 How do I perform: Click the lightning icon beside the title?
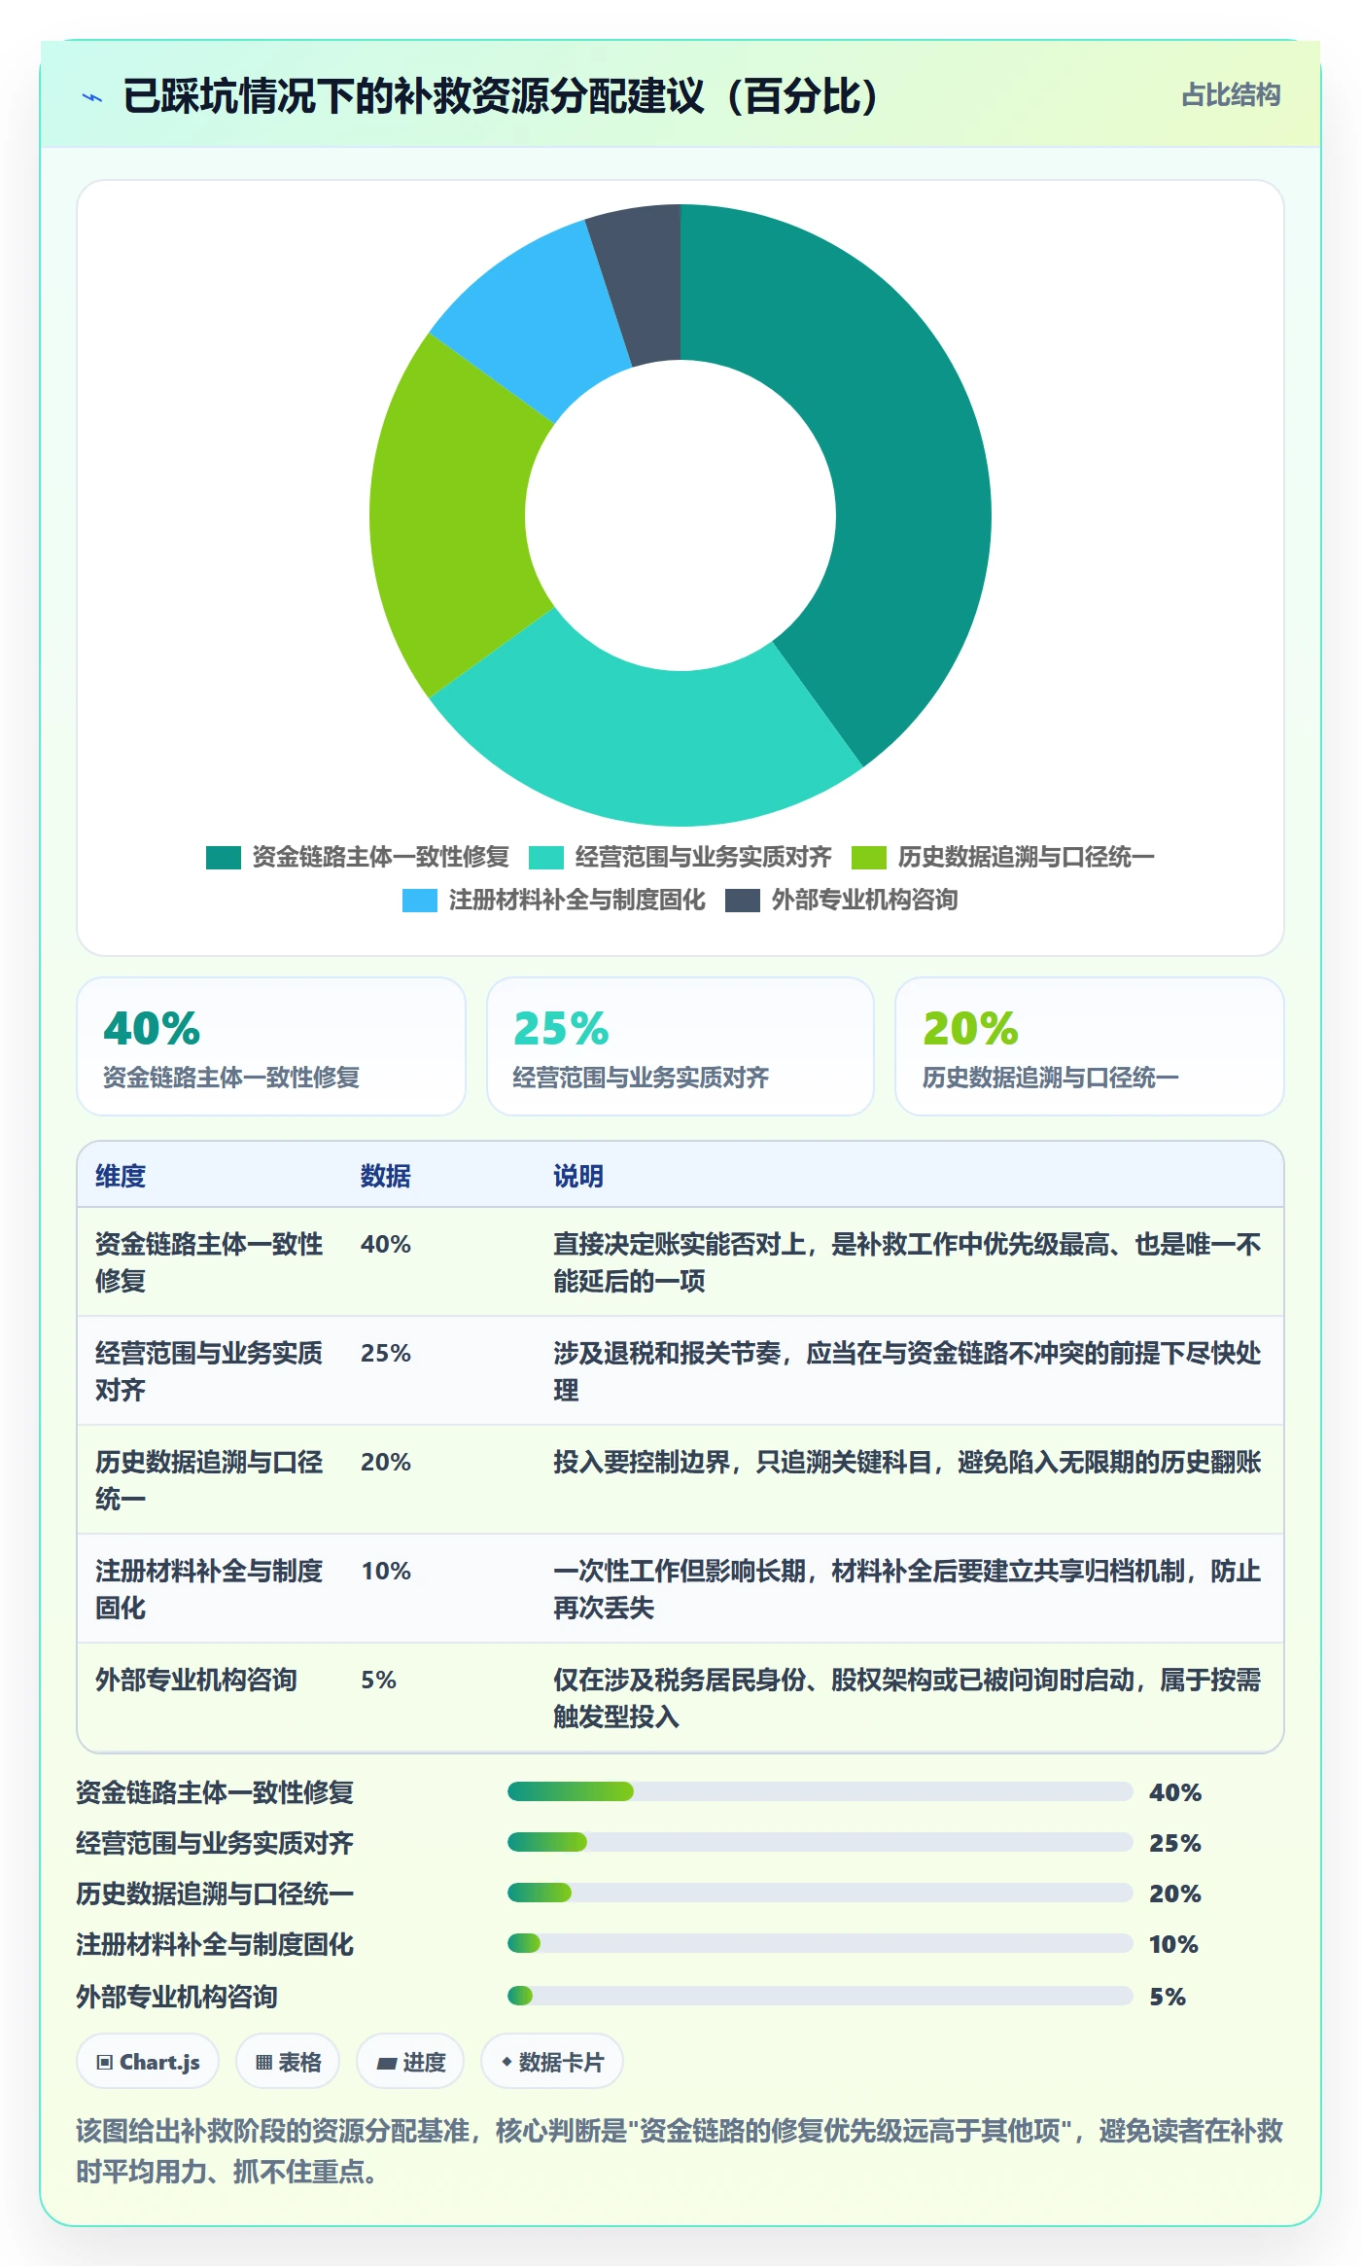point(92,97)
